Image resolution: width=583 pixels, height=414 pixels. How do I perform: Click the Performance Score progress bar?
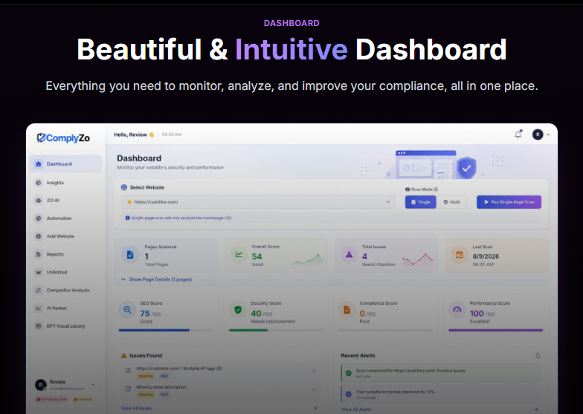point(495,330)
